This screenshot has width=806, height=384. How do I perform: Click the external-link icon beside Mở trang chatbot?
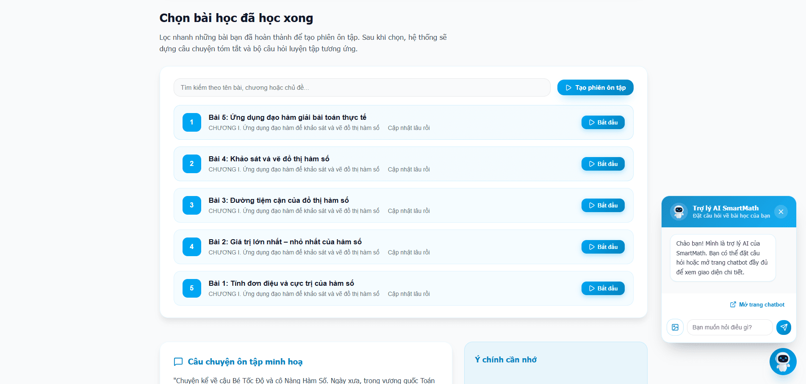tap(732, 304)
